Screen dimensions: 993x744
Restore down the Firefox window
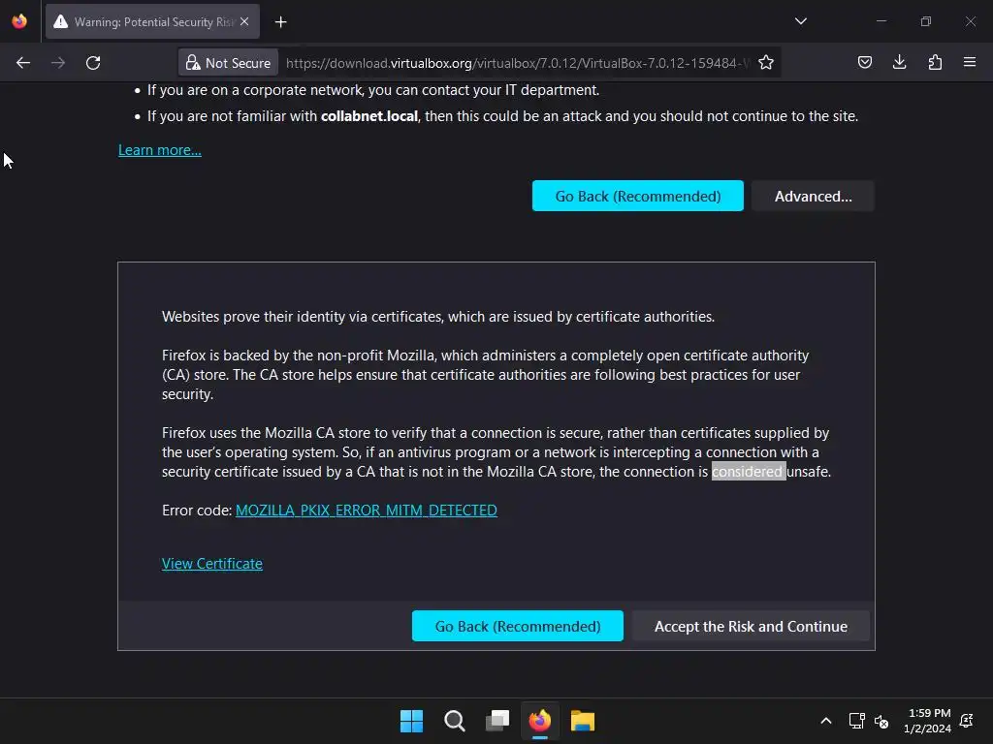click(x=926, y=21)
